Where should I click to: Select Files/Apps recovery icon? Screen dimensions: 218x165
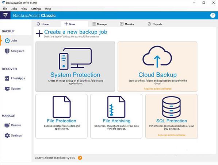[7, 78]
